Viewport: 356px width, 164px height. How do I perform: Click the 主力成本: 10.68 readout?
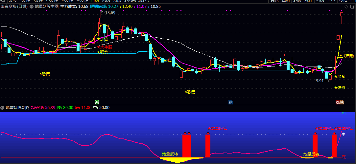(x=74, y=7)
